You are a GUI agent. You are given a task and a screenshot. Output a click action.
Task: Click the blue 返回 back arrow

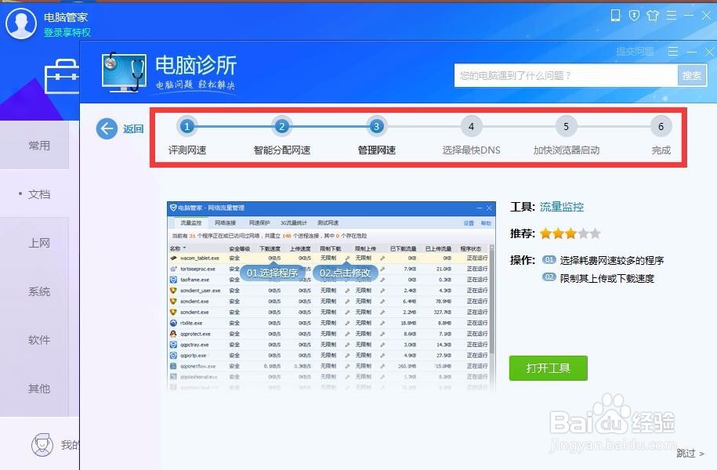pos(106,128)
